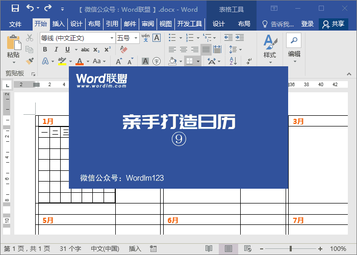Apply bullet list formatting

tap(172, 37)
